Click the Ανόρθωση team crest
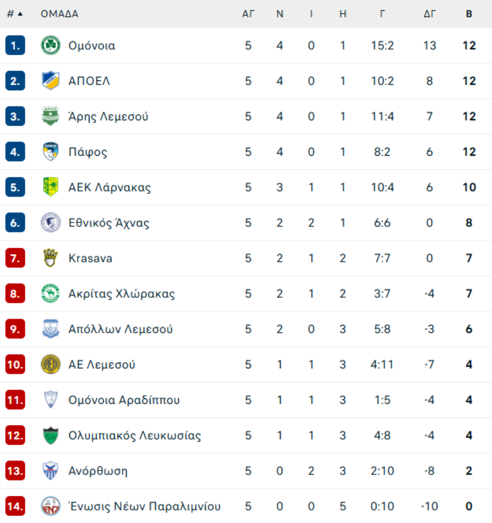Image resolution: width=492 pixels, height=523 pixels. [50, 471]
